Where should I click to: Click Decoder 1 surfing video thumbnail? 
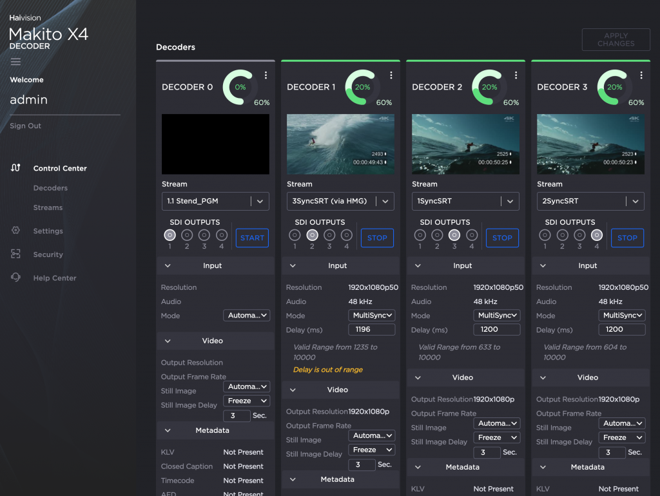340,144
